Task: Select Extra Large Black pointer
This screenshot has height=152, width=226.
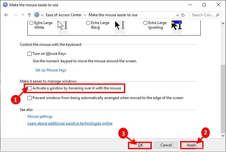Action: pos(88,23)
